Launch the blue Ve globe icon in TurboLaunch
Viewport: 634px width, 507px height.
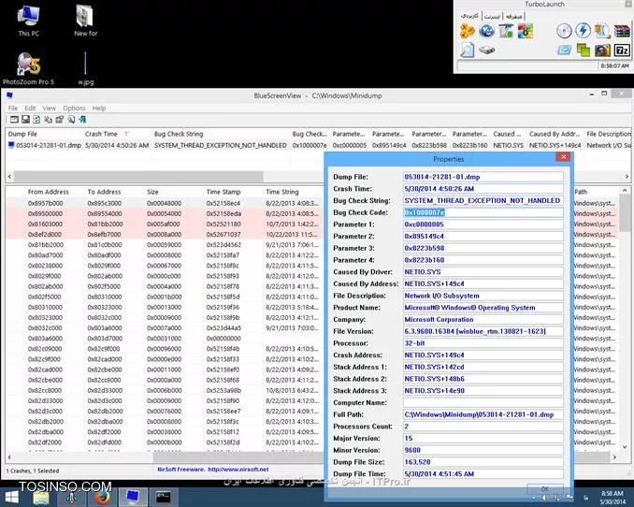click(x=486, y=31)
